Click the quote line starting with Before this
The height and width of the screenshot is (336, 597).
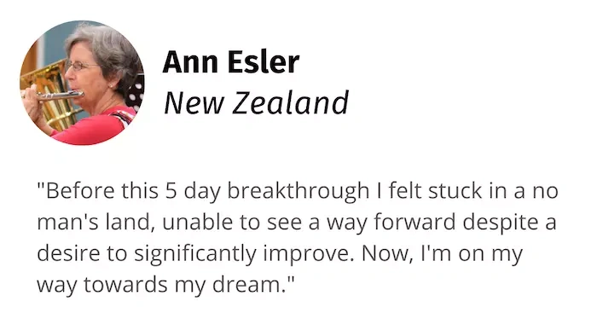pos(298,191)
